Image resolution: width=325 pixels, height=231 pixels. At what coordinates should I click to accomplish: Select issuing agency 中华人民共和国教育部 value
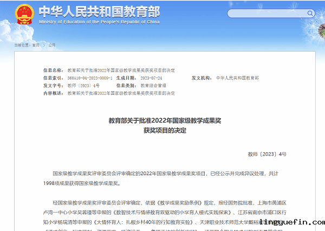[x=238, y=78]
